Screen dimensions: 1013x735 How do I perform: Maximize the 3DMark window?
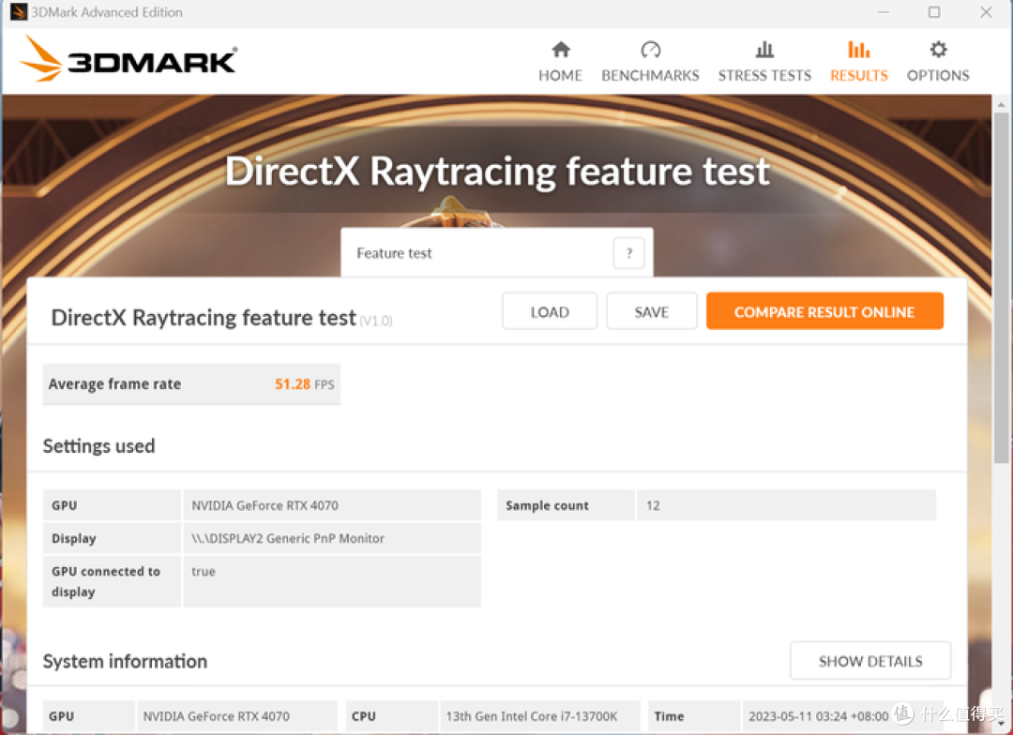pyautogui.click(x=934, y=12)
